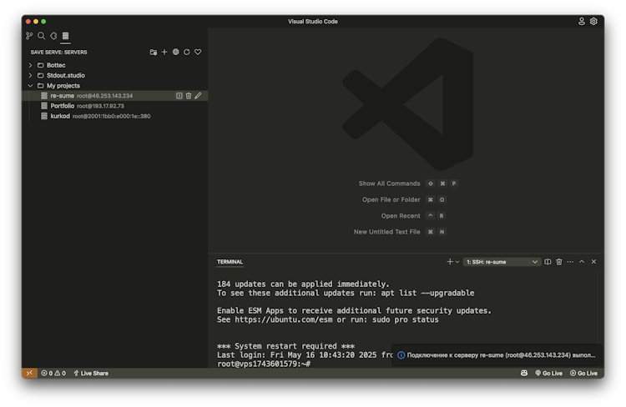The width and height of the screenshot is (626, 407).
Task: Split the terminal panel
Action: (x=548, y=262)
